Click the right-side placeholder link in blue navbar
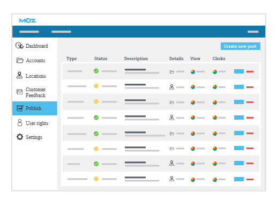 tap(253, 32)
